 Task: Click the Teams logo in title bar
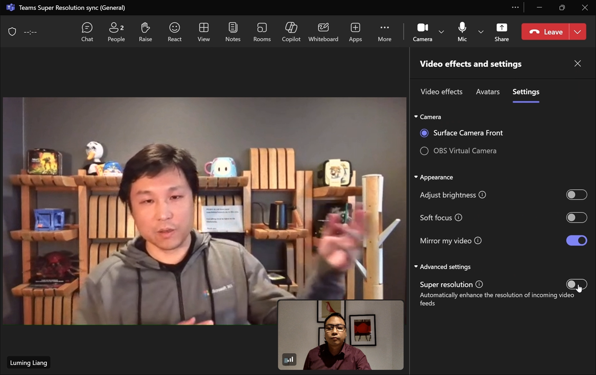pyautogui.click(x=11, y=7)
